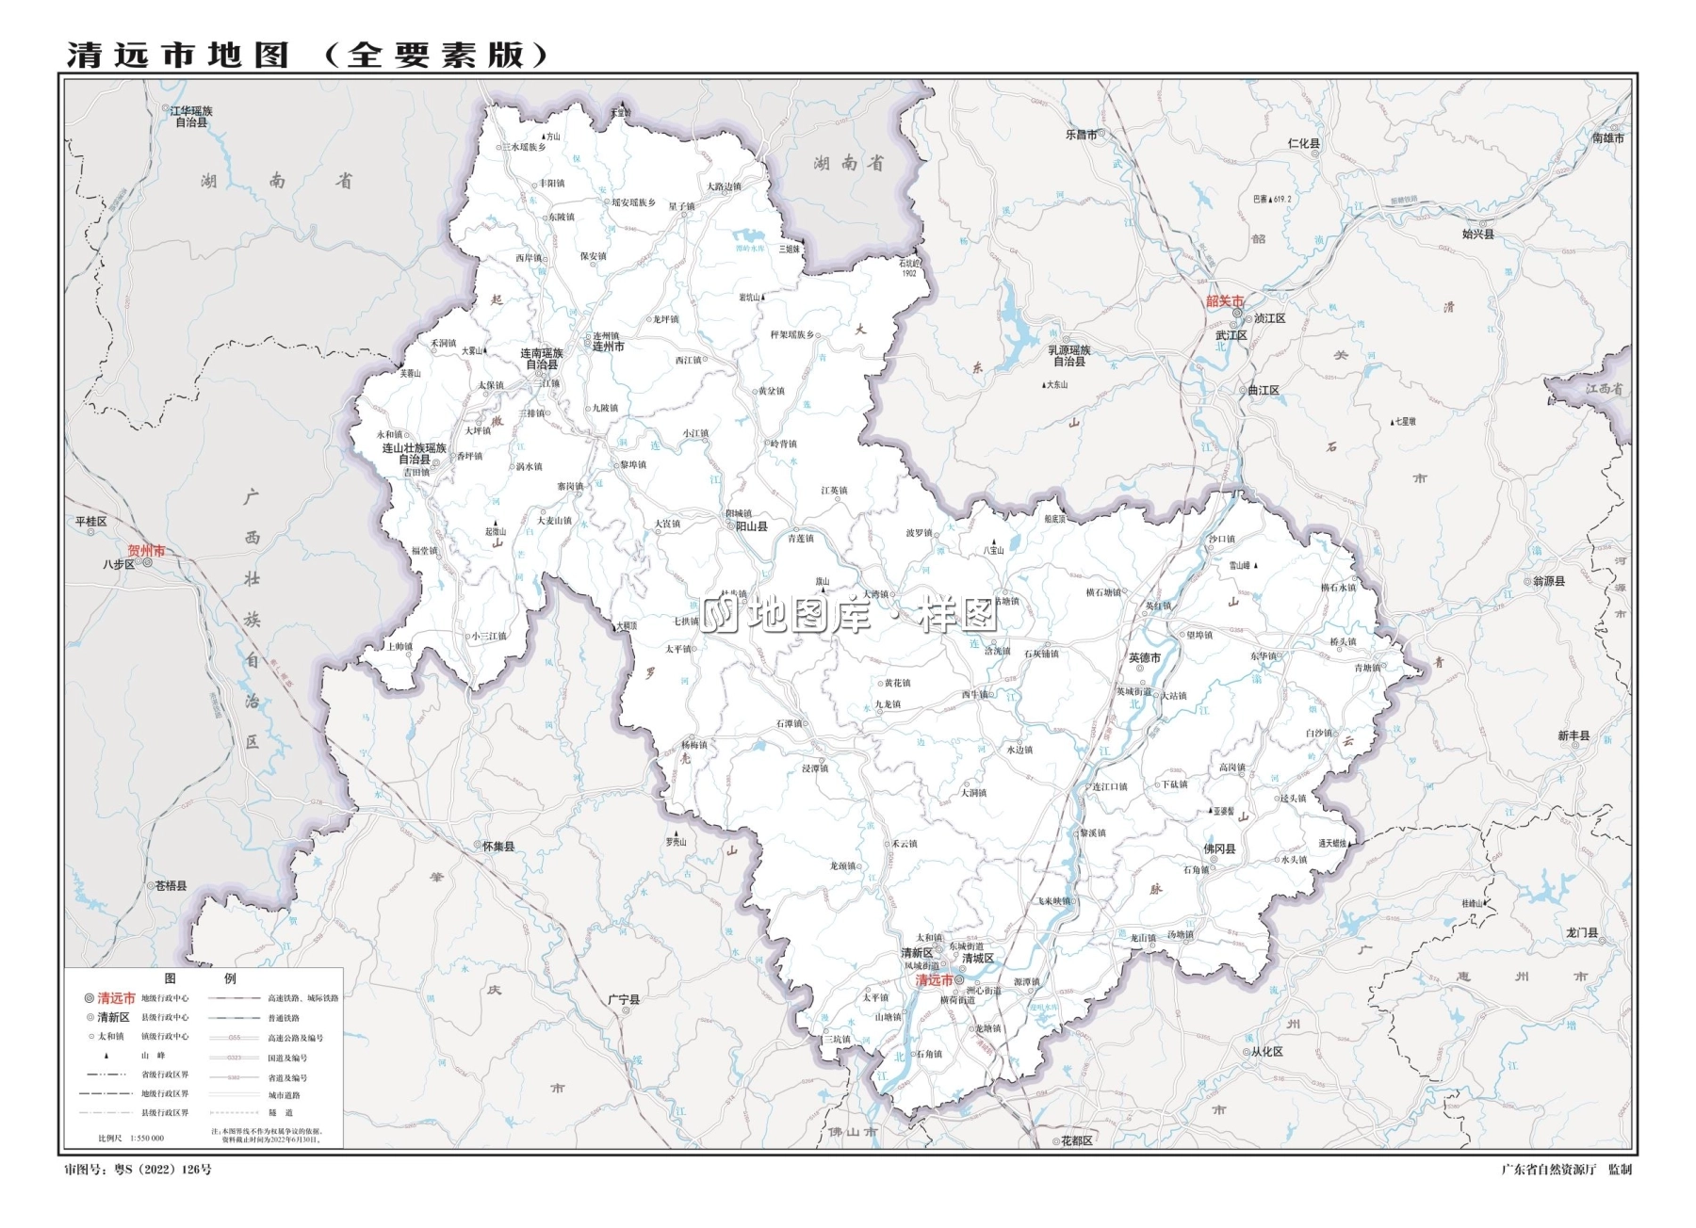Select the 源潭镇 town label
1696x1228 pixels.
click(1026, 981)
